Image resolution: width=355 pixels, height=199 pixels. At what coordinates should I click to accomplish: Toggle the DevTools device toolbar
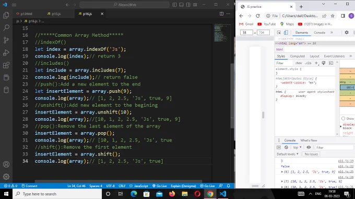click(x=286, y=32)
